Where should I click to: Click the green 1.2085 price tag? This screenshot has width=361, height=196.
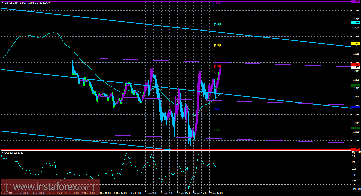[x=356, y=128]
